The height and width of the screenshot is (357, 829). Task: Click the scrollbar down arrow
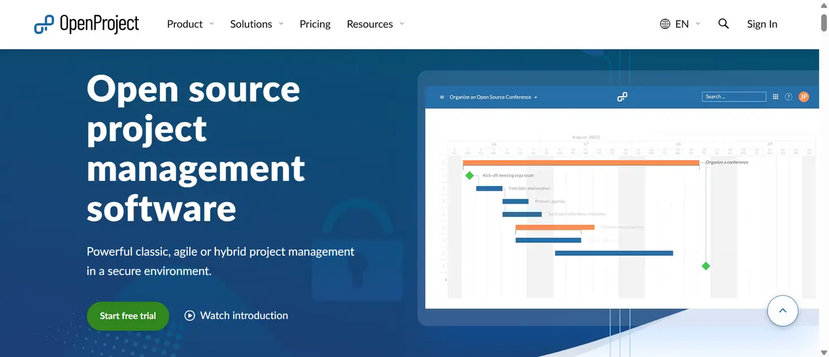(x=824, y=352)
